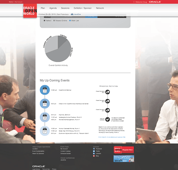Open the Sessions menu
178x170 pixels.
[65, 8]
